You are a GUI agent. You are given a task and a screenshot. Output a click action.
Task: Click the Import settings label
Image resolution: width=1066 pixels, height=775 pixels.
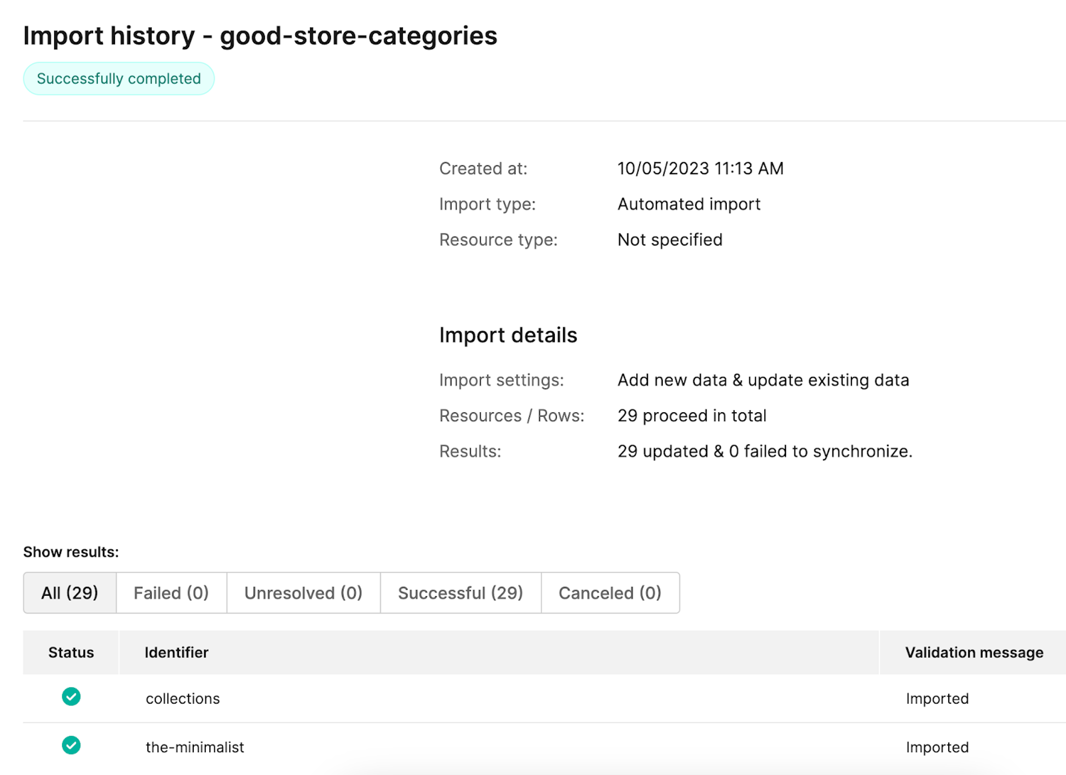(x=501, y=380)
